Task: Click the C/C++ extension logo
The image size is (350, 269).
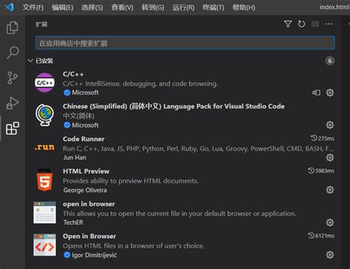Action: (44, 83)
